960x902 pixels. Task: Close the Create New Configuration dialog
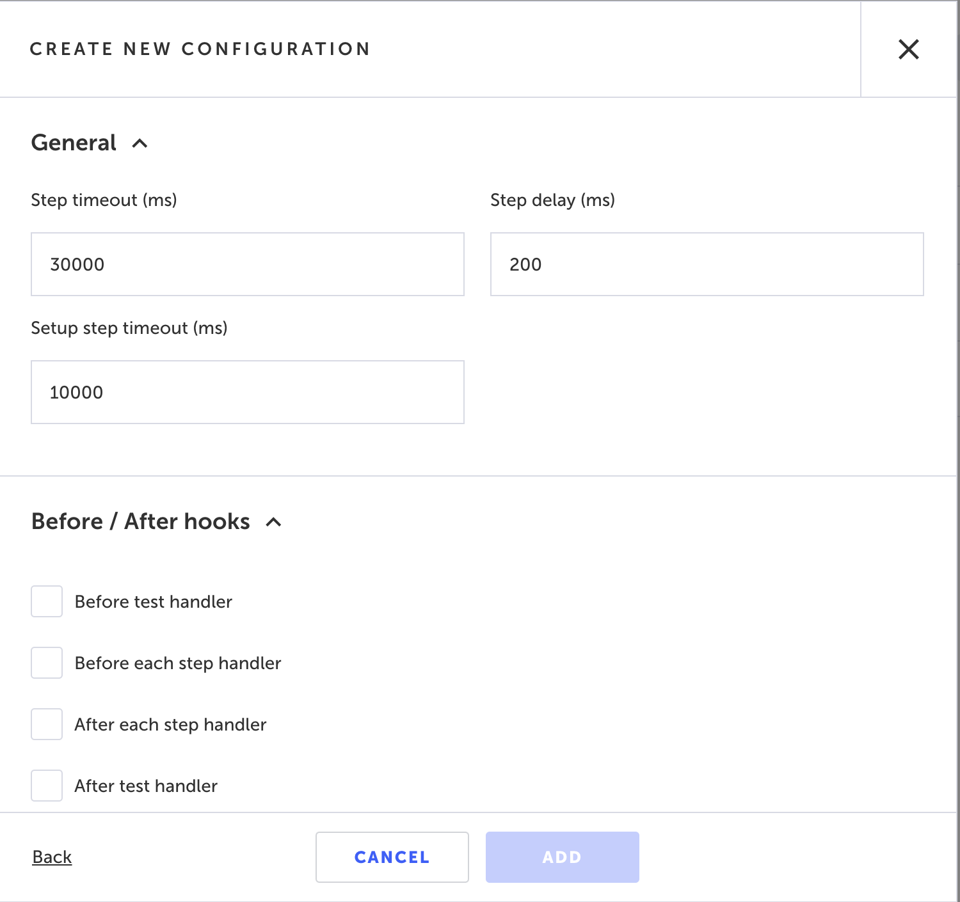click(908, 49)
